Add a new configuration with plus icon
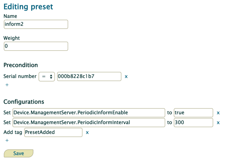 (7, 140)
